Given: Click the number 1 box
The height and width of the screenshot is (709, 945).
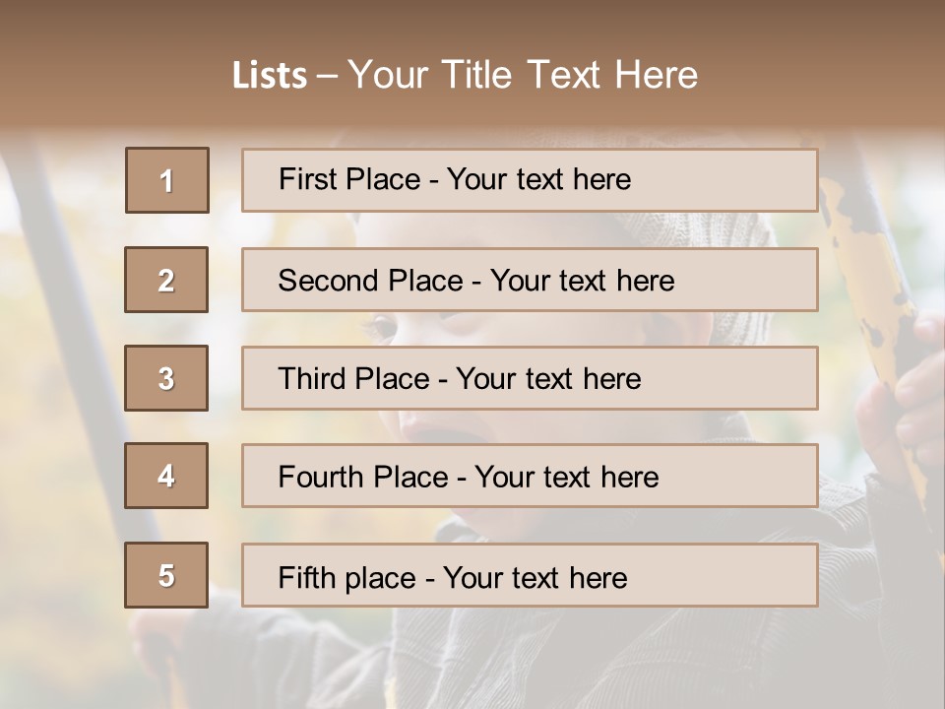Looking at the screenshot, I should [167, 180].
